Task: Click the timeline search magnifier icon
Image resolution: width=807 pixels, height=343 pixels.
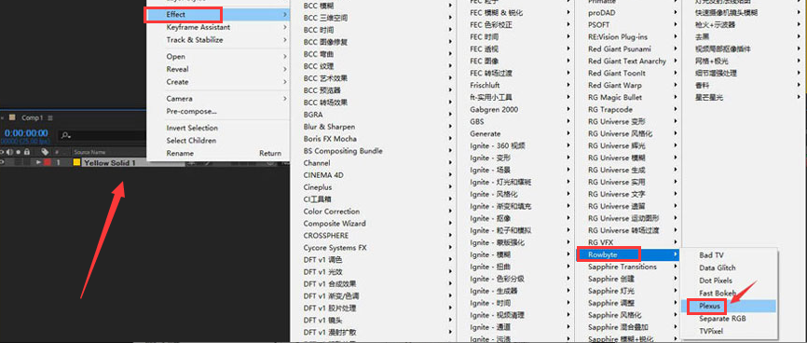Action: (65, 135)
